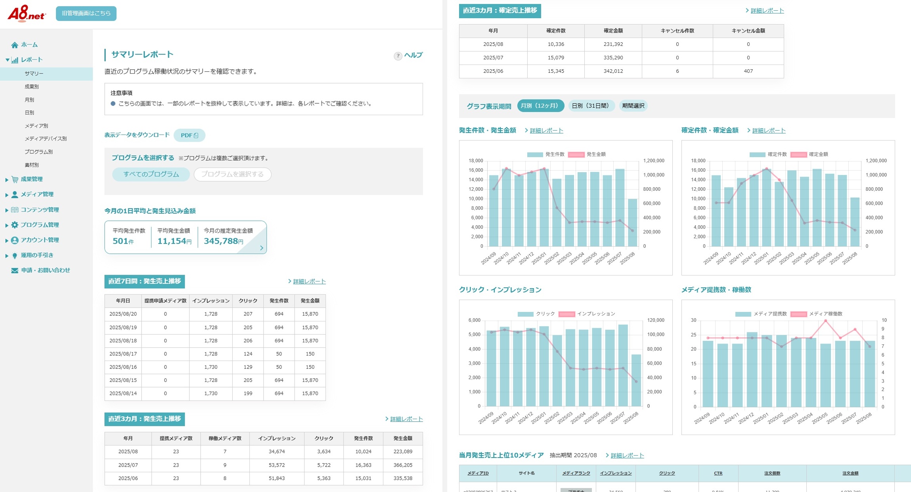The width and height of the screenshot is (911, 492).
Task: Sort by CTR column header
Action: pyautogui.click(x=718, y=473)
